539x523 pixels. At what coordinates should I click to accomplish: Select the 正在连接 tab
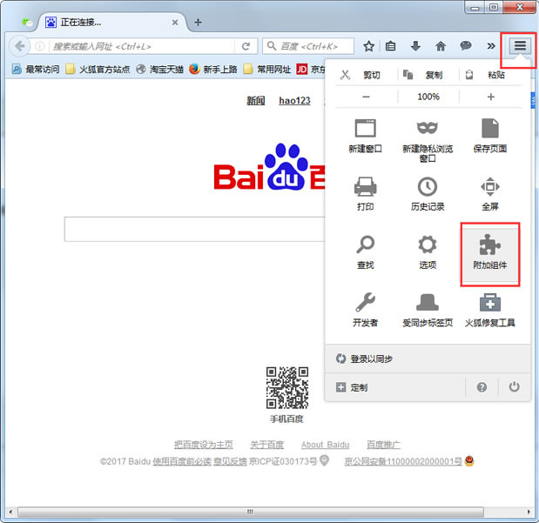click(112, 23)
